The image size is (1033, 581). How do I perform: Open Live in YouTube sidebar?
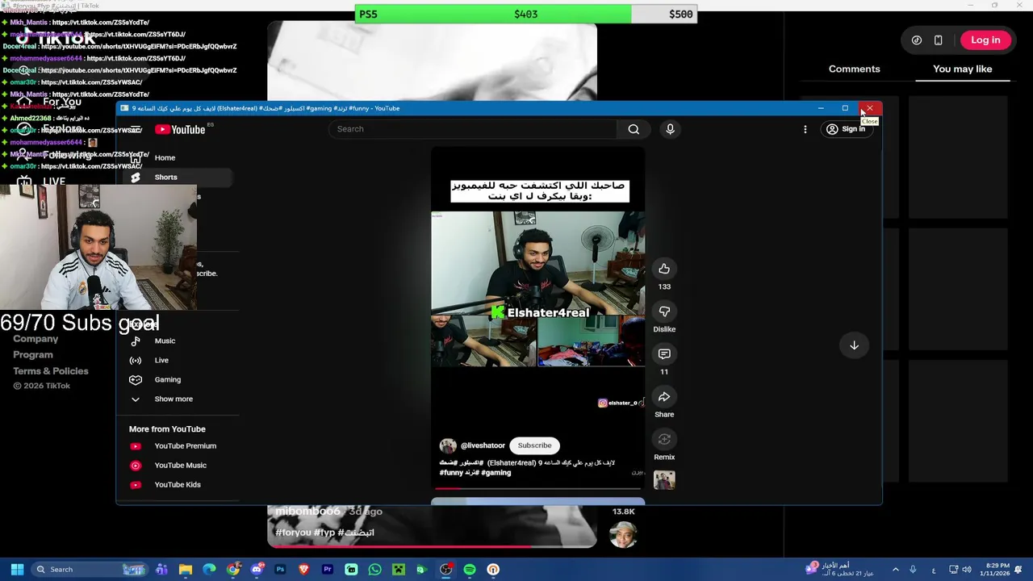click(179, 360)
